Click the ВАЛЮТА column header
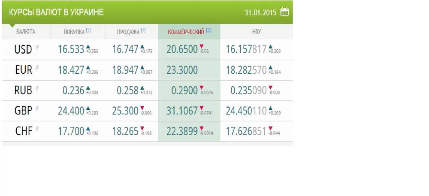The image size is (429, 196). click(x=26, y=32)
